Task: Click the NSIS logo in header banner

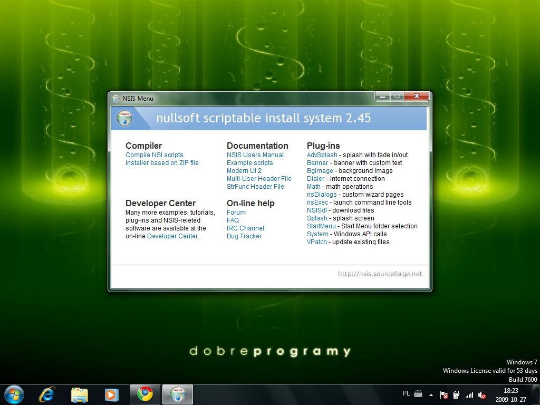Action: point(124,118)
